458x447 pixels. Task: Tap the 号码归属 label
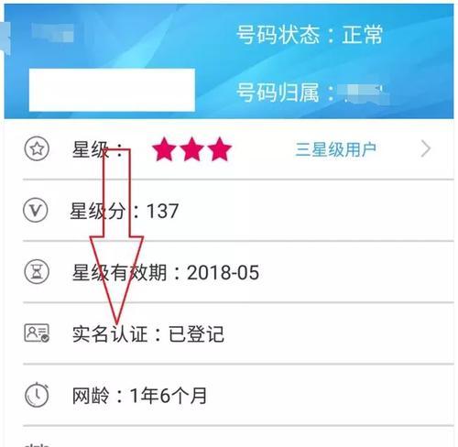[x=278, y=93]
